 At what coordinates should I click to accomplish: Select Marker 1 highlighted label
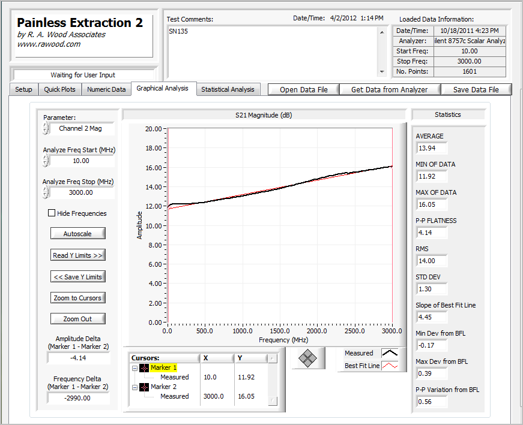163,367
